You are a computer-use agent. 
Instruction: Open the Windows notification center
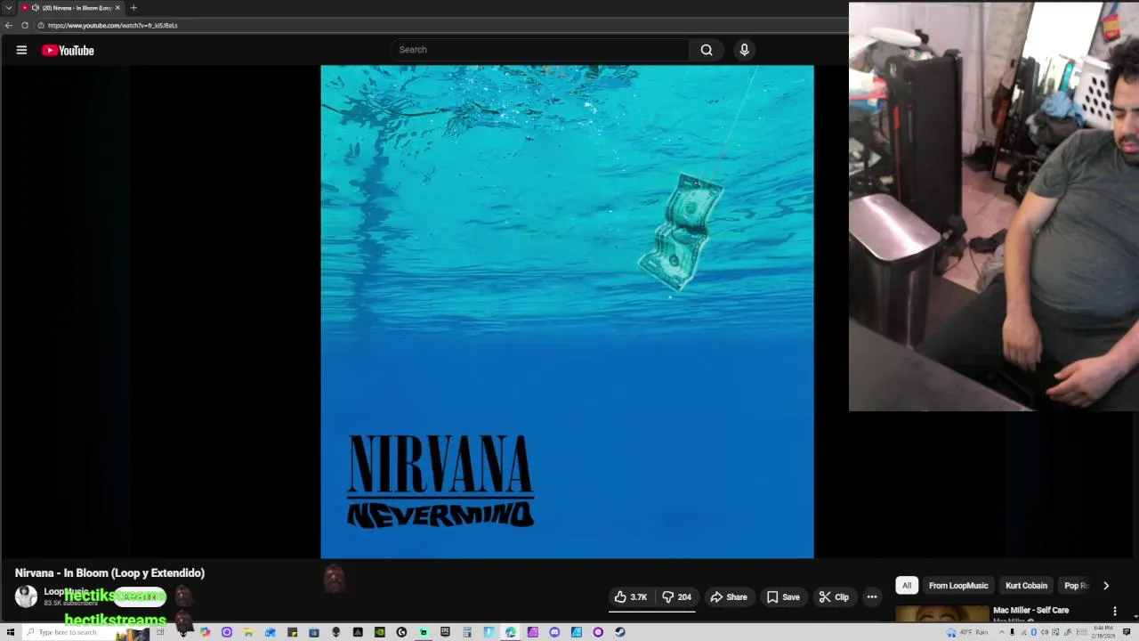1127,632
